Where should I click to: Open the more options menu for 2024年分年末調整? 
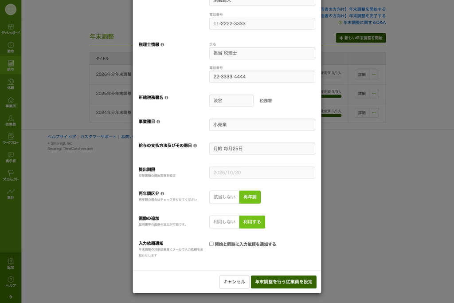[374, 112]
